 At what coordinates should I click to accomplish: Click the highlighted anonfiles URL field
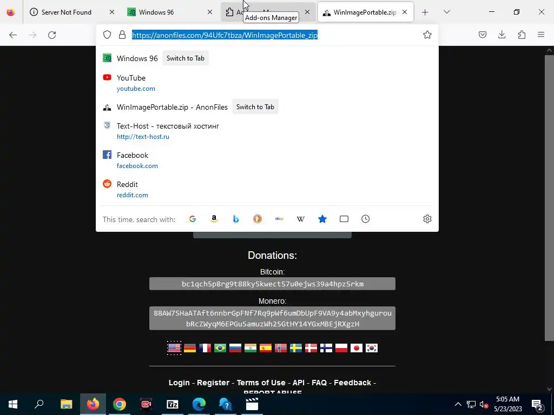click(225, 35)
